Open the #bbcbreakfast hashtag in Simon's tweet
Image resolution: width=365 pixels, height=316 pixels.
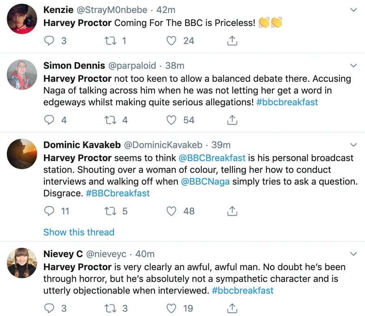pyautogui.click(x=287, y=102)
